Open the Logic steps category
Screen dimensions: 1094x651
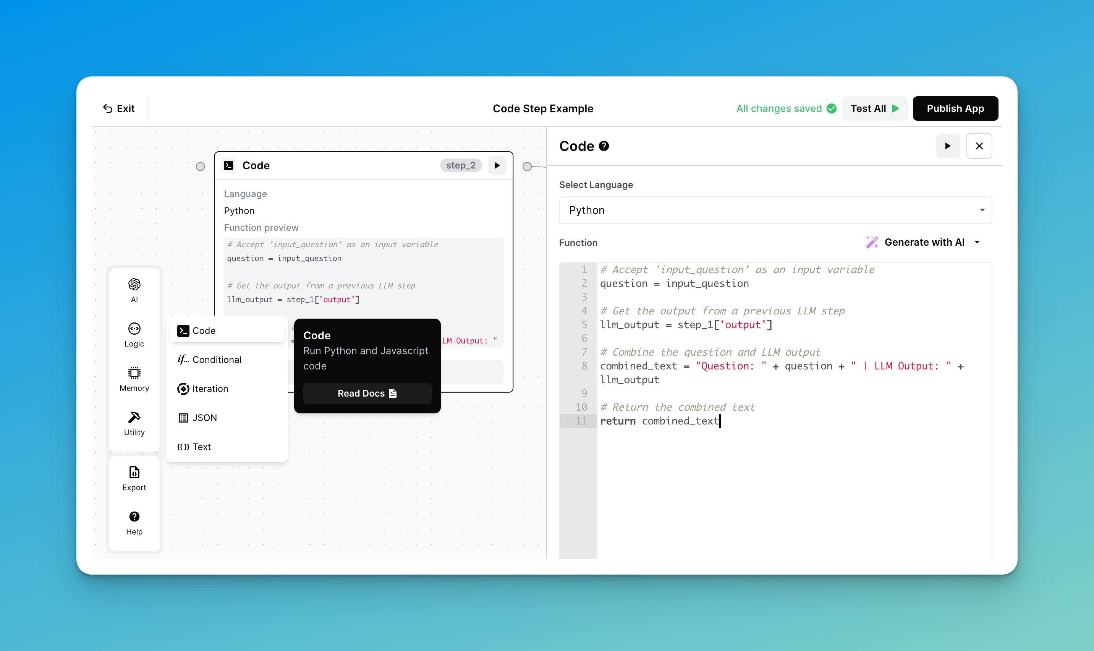134,335
